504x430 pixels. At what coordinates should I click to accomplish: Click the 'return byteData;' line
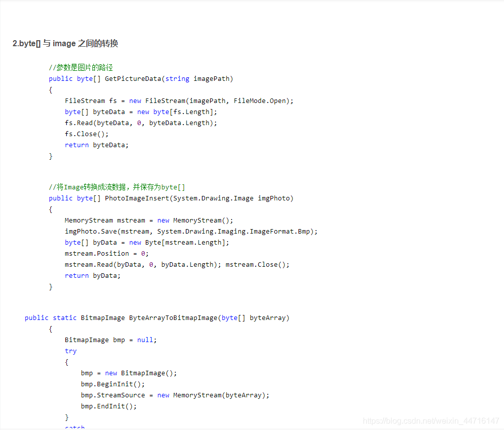pyautogui.click(x=96, y=145)
